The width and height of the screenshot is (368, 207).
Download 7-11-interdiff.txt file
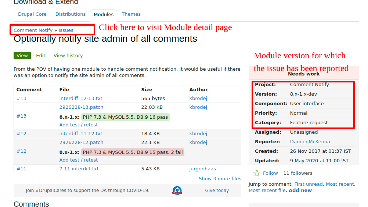[x=79, y=169]
